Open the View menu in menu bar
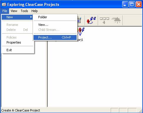 click(x=14, y=11)
